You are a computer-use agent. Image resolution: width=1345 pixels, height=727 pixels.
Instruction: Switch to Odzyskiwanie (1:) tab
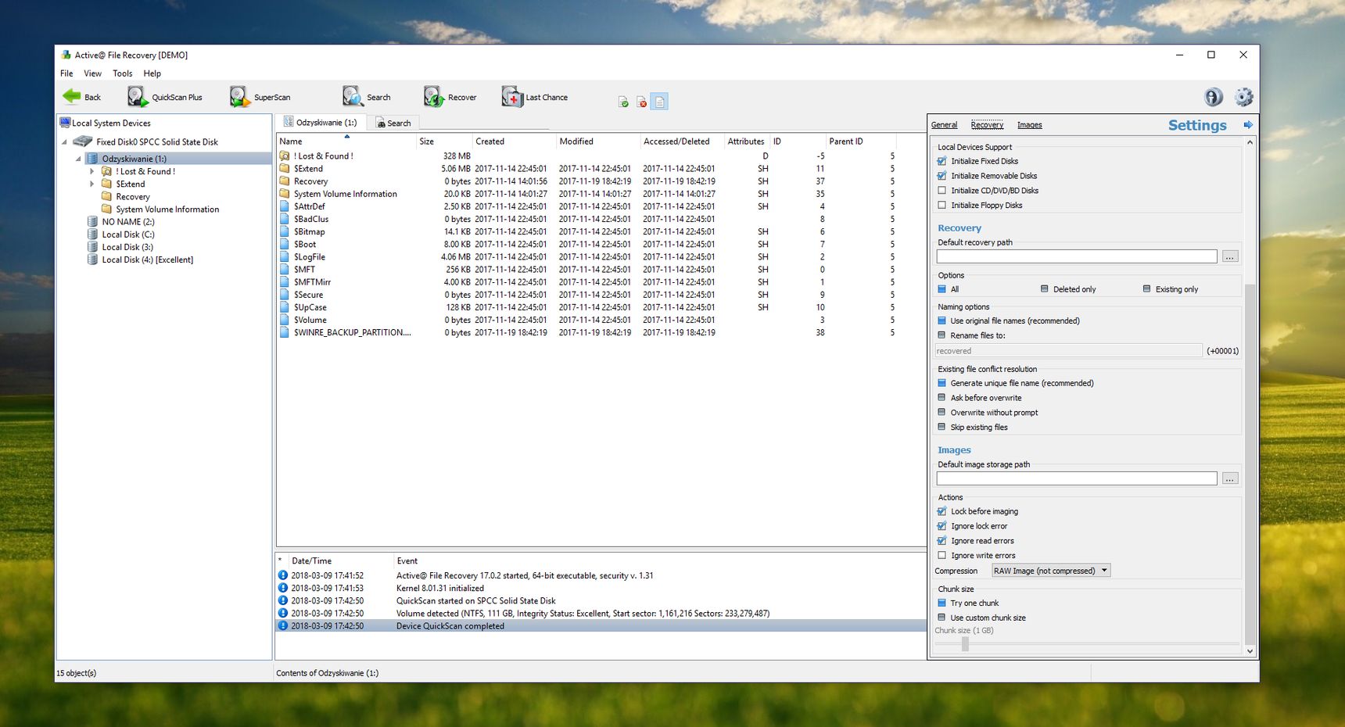[x=320, y=123]
